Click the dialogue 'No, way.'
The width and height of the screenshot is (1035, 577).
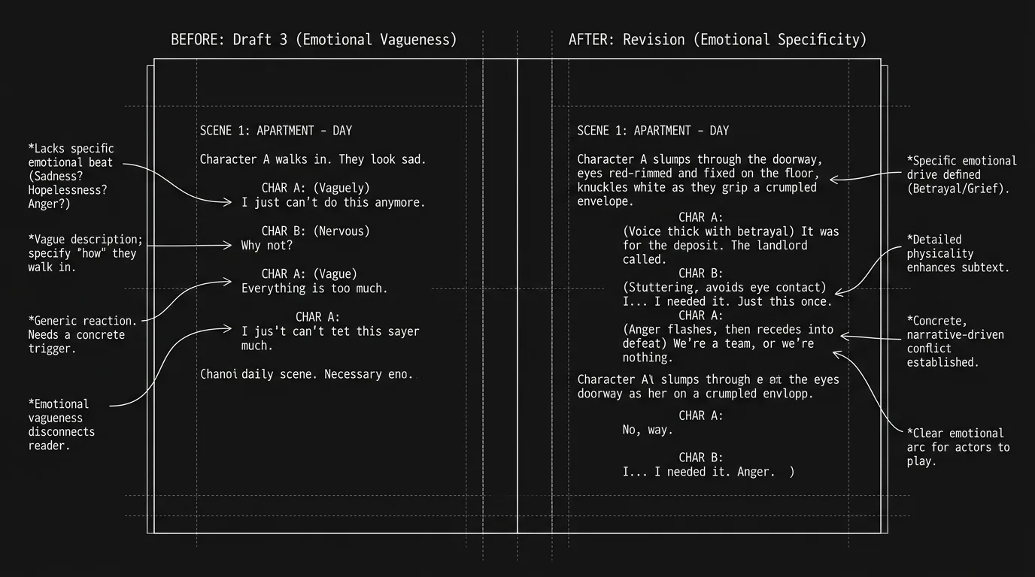click(648, 430)
